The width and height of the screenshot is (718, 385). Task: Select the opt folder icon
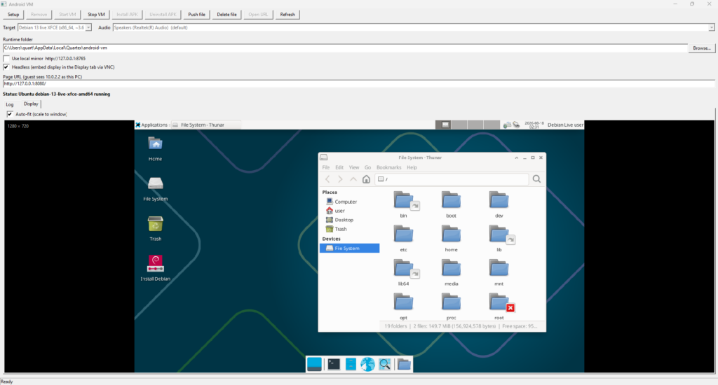[x=403, y=302]
